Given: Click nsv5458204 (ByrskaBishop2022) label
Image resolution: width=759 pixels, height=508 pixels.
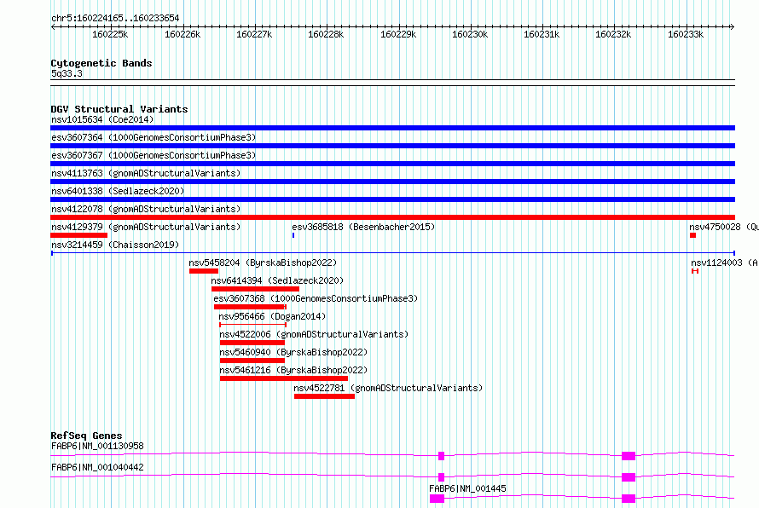Looking at the screenshot, I should pyautogui.click(x=263, y=263).
